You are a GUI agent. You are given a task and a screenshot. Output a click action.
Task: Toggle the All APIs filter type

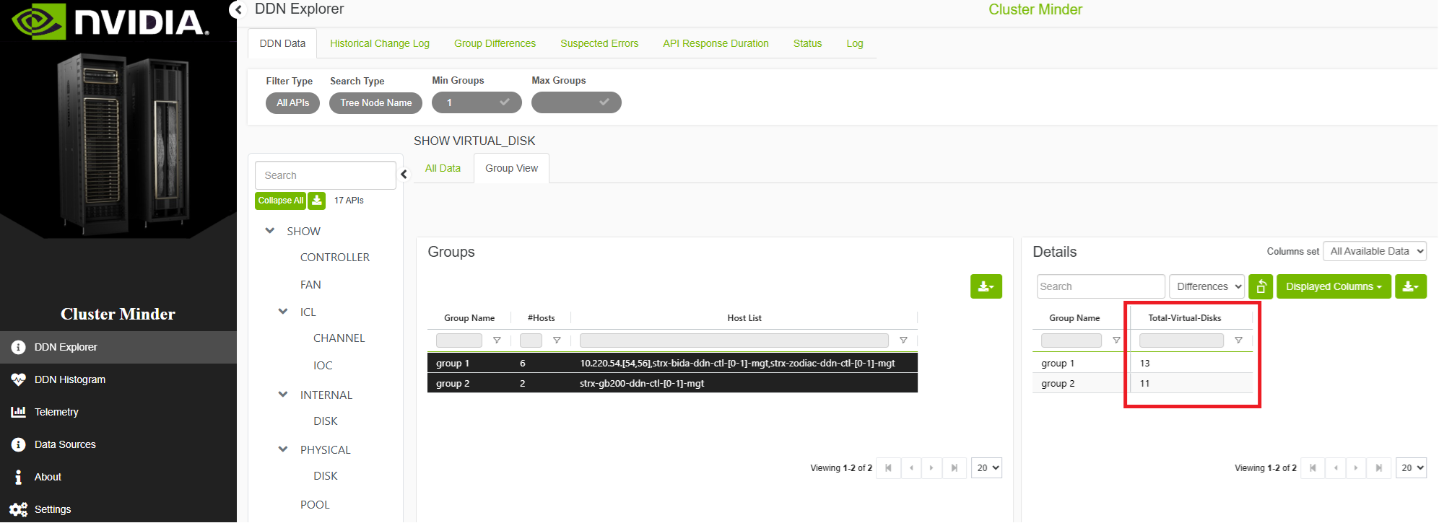292,103
